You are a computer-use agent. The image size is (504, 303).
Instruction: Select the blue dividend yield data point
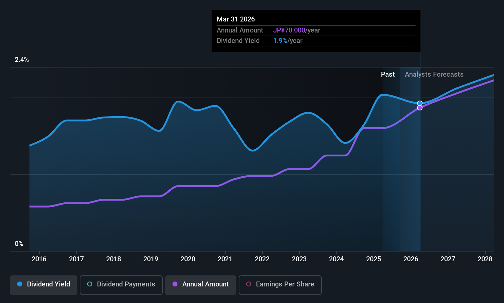(x=420, y=103)
